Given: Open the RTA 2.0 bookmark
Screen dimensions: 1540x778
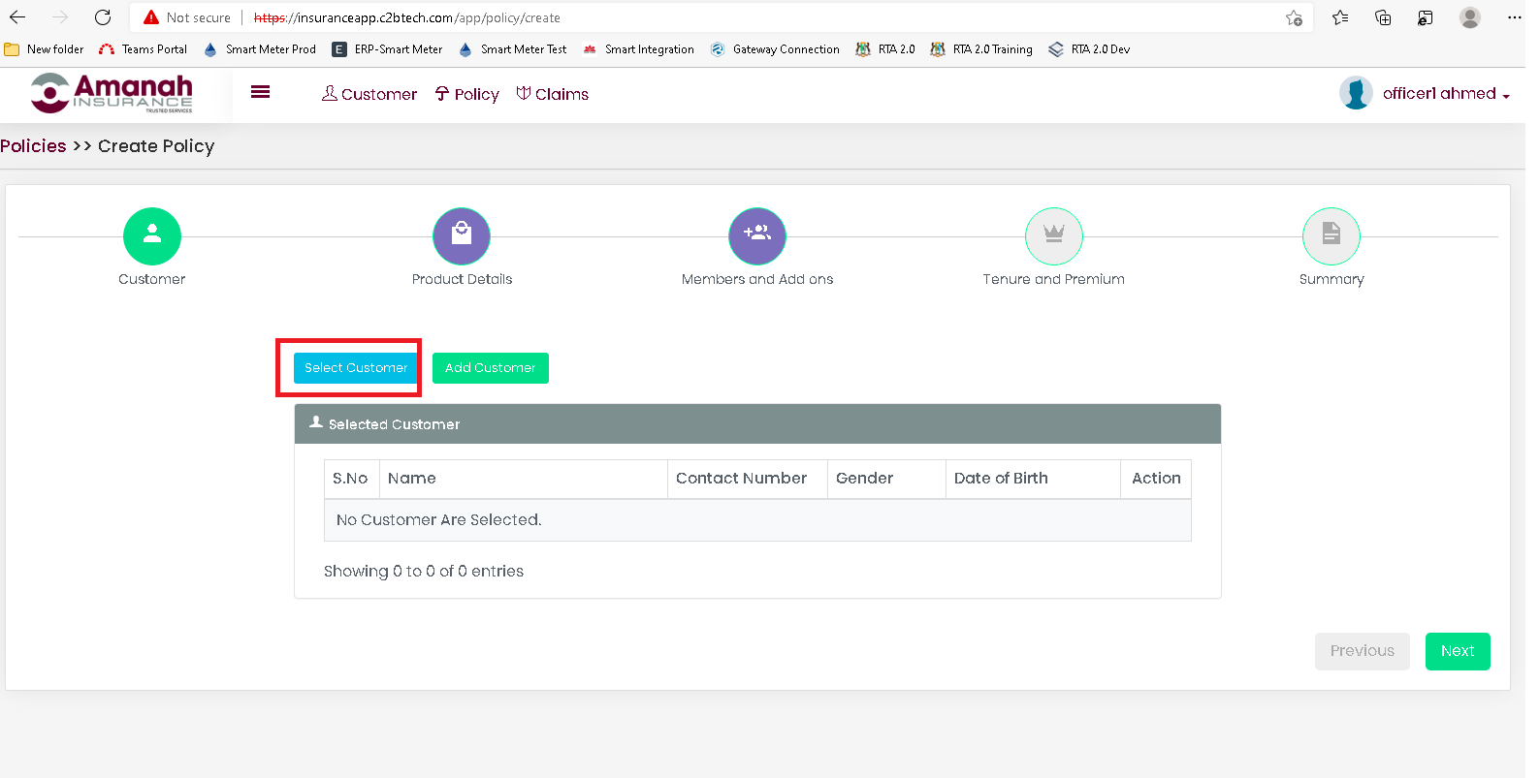Looking at the screenshot, I should [x=885, y=49].
